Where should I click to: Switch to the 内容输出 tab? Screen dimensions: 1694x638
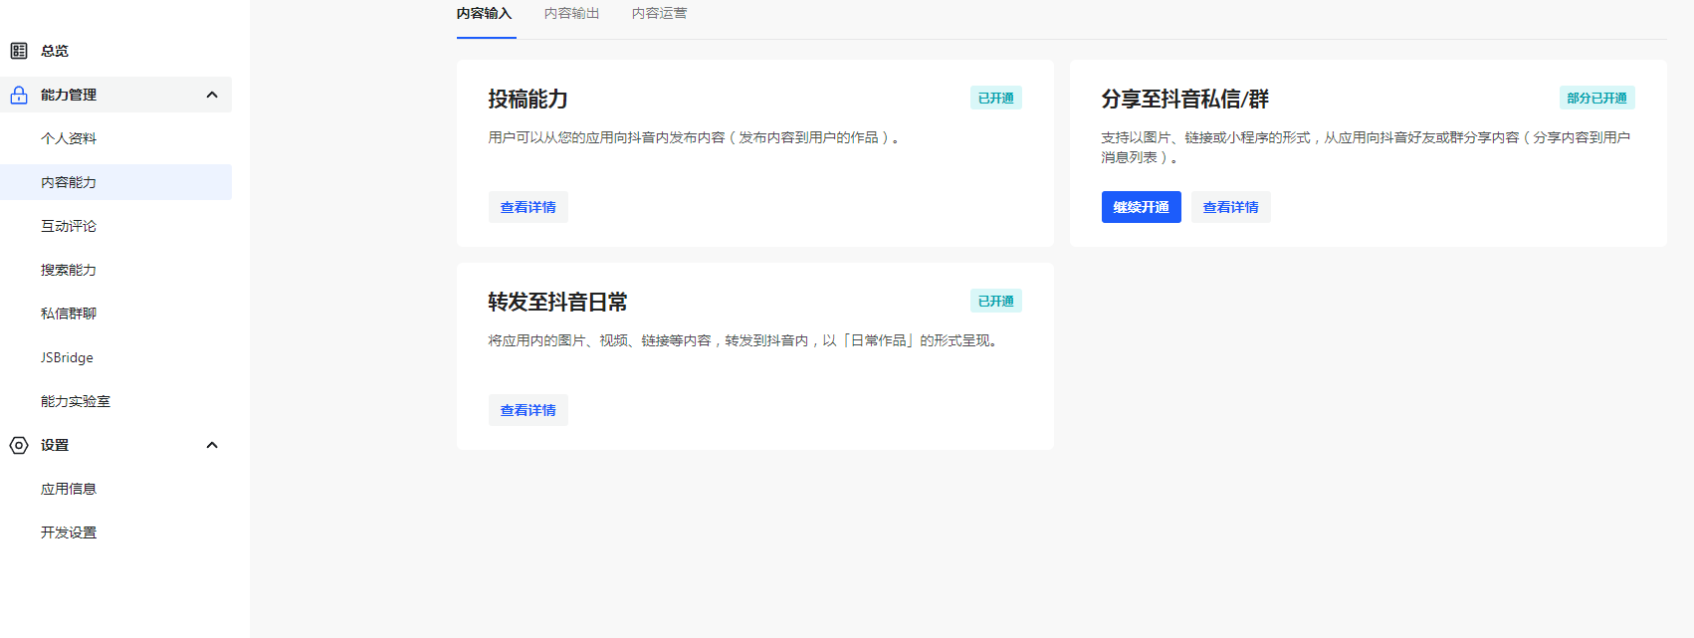tap(572, 14)
